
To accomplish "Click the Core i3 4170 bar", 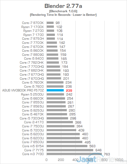I will [60, 122].
